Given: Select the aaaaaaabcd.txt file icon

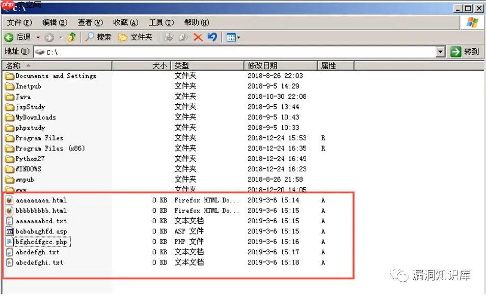Looking at the screenshot, I should tap(10, 221).
